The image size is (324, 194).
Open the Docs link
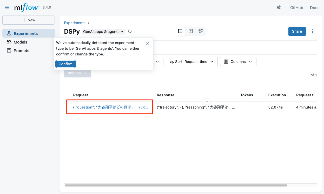pos(315,8)
